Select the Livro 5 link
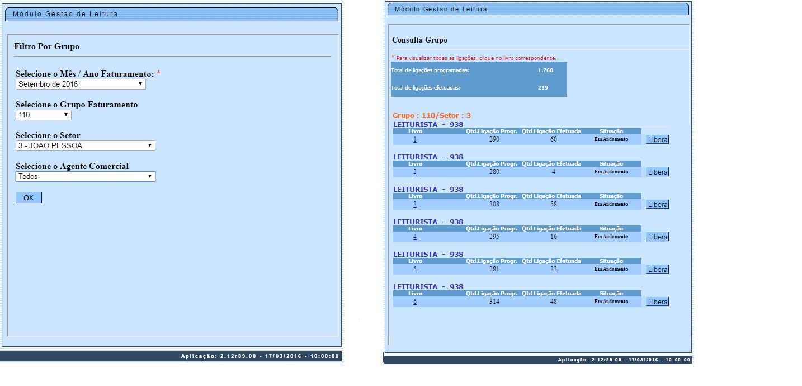The image size is (802, 386). click(x=415, y=269)
